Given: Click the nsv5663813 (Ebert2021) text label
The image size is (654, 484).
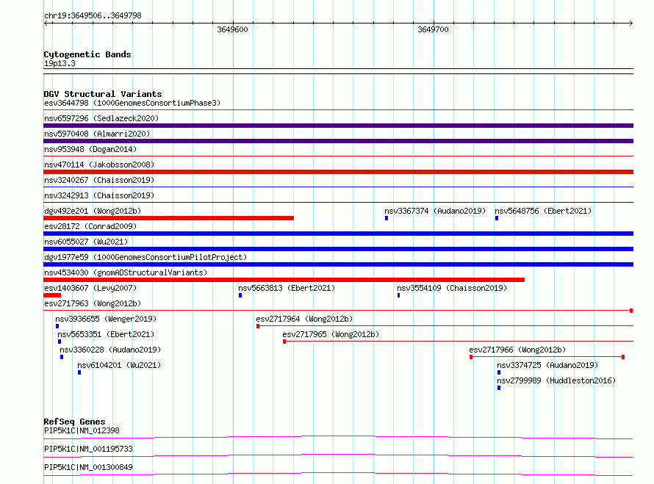Looking at the screenshot, I should pyautogui.click(x=287, y=288).
